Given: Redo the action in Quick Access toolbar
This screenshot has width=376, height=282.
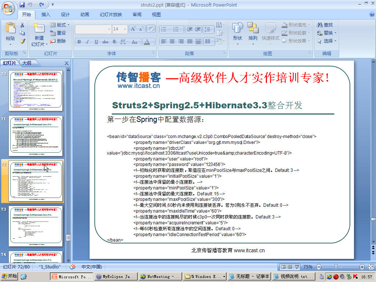Looking at the screenshot, I should click(42, 4).
